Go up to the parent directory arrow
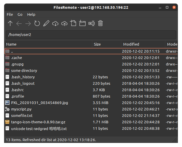Viewport: 182px width, 147px height. point(10,23)
